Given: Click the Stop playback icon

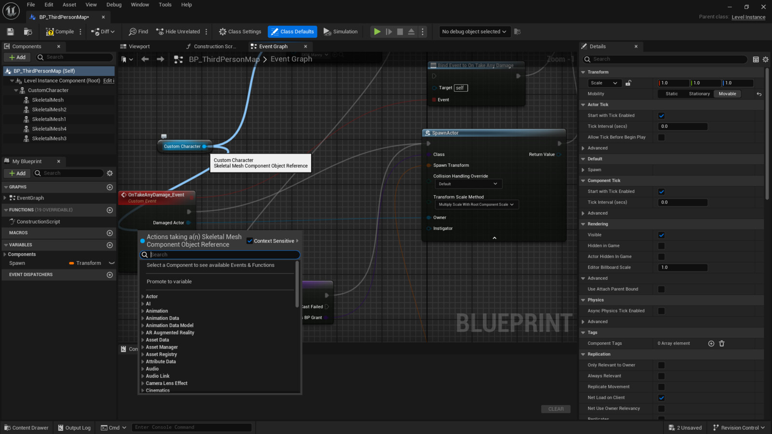Looking at the screenshot, I should point(400,32).
